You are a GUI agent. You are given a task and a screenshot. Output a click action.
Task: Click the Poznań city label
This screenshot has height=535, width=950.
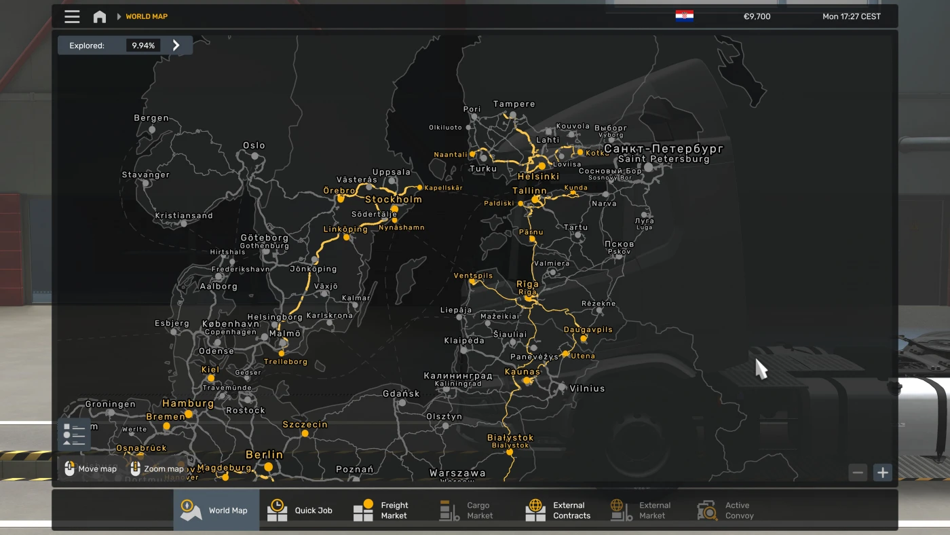(x=354, y=469)
